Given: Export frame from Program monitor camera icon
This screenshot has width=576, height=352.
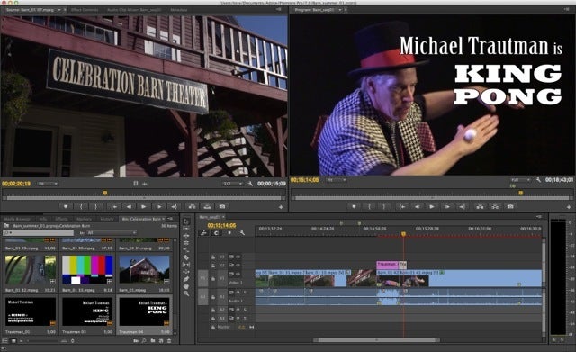Looking at the screenshot, I should click(x=510, y=207).
